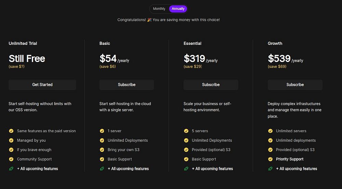Viewport: 342px width, 189px height.
Task: Click 'Managed by you' feature text
Action: [31, 140]
